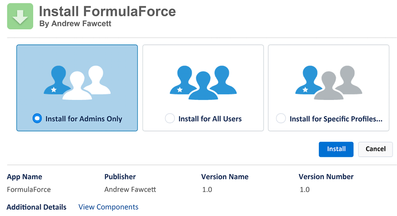
Task: Click the all-blue users group icon
Action: tap(203, 82)
